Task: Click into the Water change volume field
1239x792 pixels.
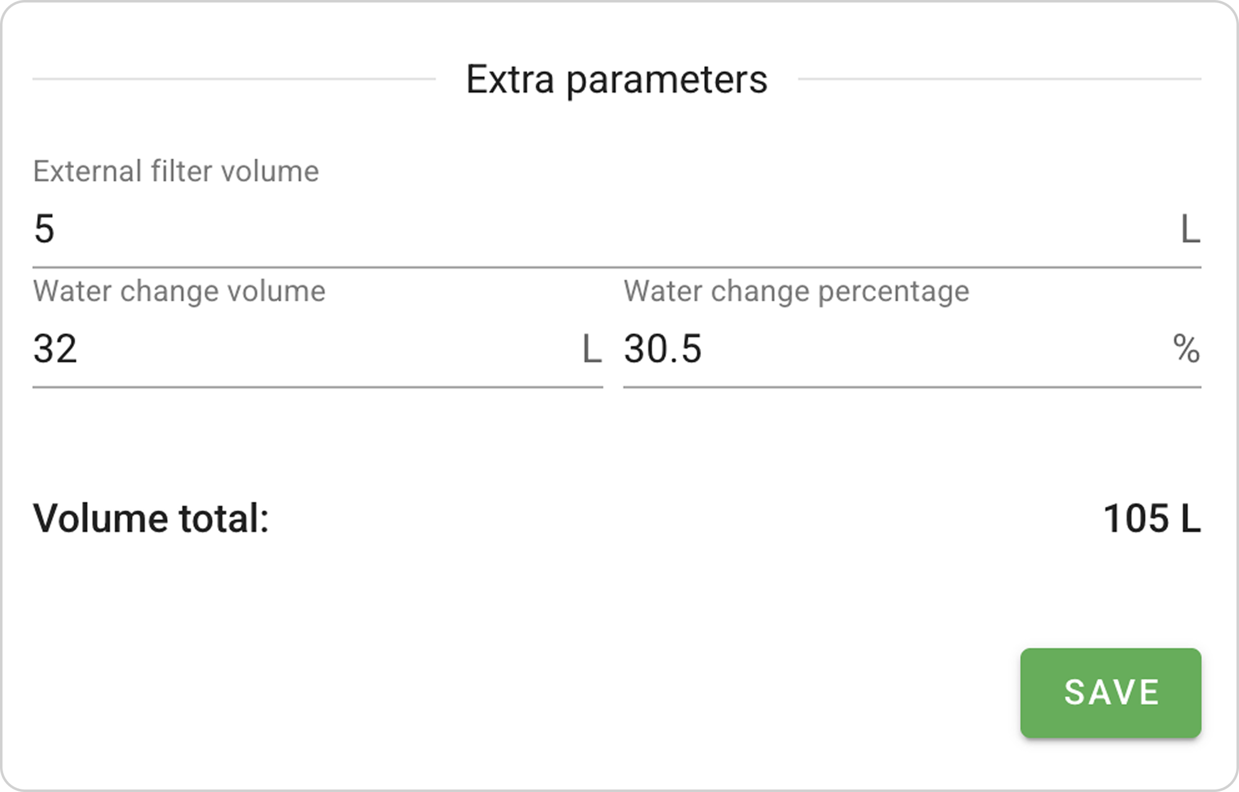Action: [301, 349]
